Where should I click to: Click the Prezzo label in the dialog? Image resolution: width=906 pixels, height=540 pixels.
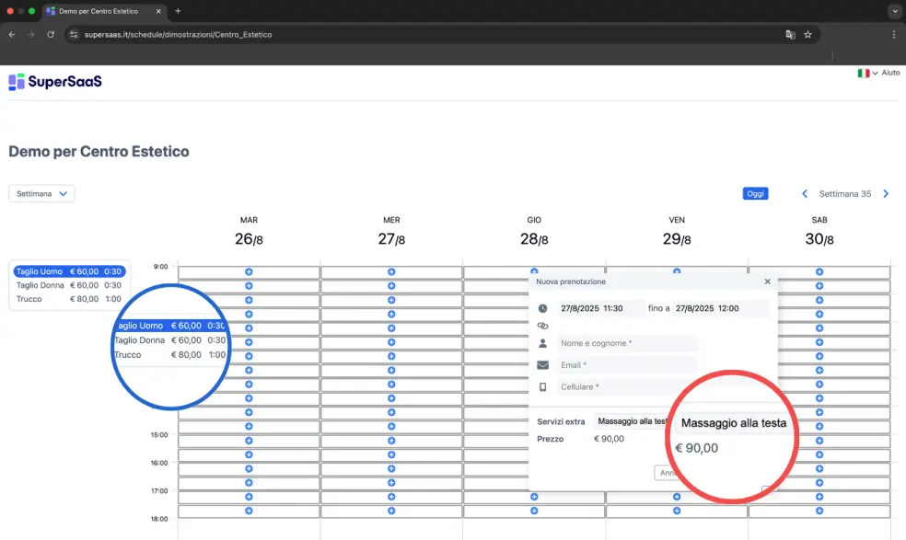click(x=550, y=439)
